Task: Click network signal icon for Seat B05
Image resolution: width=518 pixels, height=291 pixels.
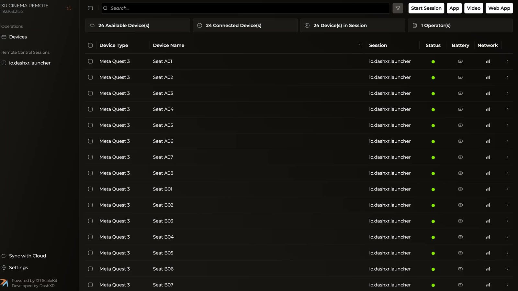Action: pyautogui.click(x=488, y=253)
